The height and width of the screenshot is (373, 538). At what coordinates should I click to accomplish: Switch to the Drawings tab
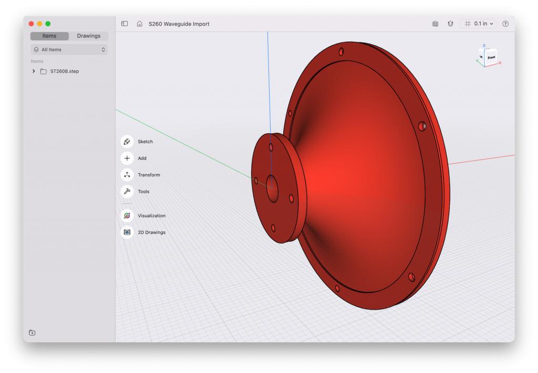(88, 36)
